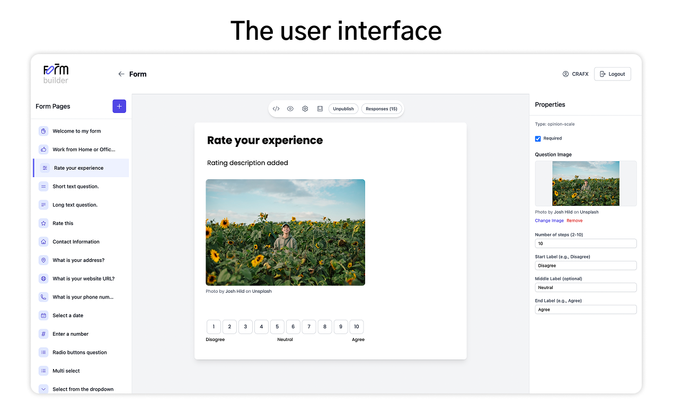Open the embed code view
Image resolution: width=673 pixels, height=403 pixels.
[276, 108]
